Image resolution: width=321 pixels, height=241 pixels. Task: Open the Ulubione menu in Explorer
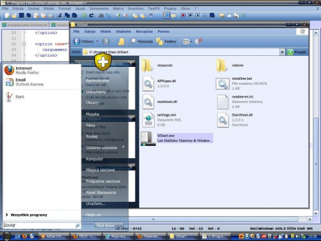123,31
